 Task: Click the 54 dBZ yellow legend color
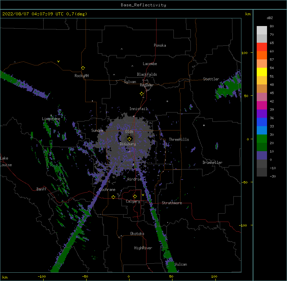[x=262, y=72]
